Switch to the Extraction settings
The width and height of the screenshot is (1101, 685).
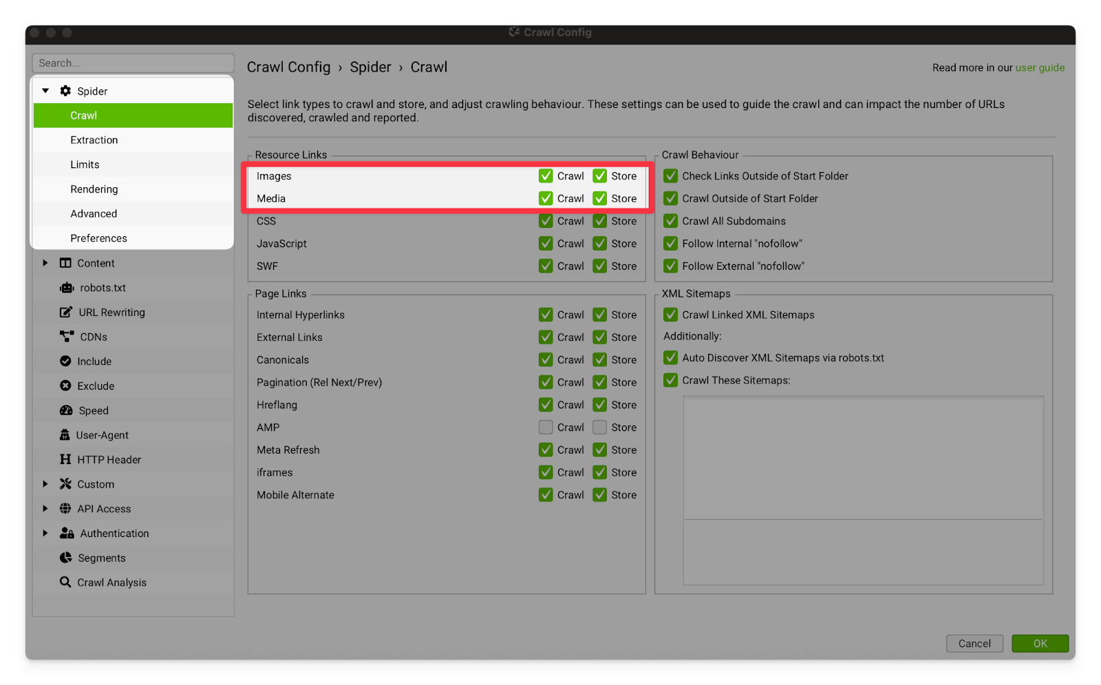94,140
